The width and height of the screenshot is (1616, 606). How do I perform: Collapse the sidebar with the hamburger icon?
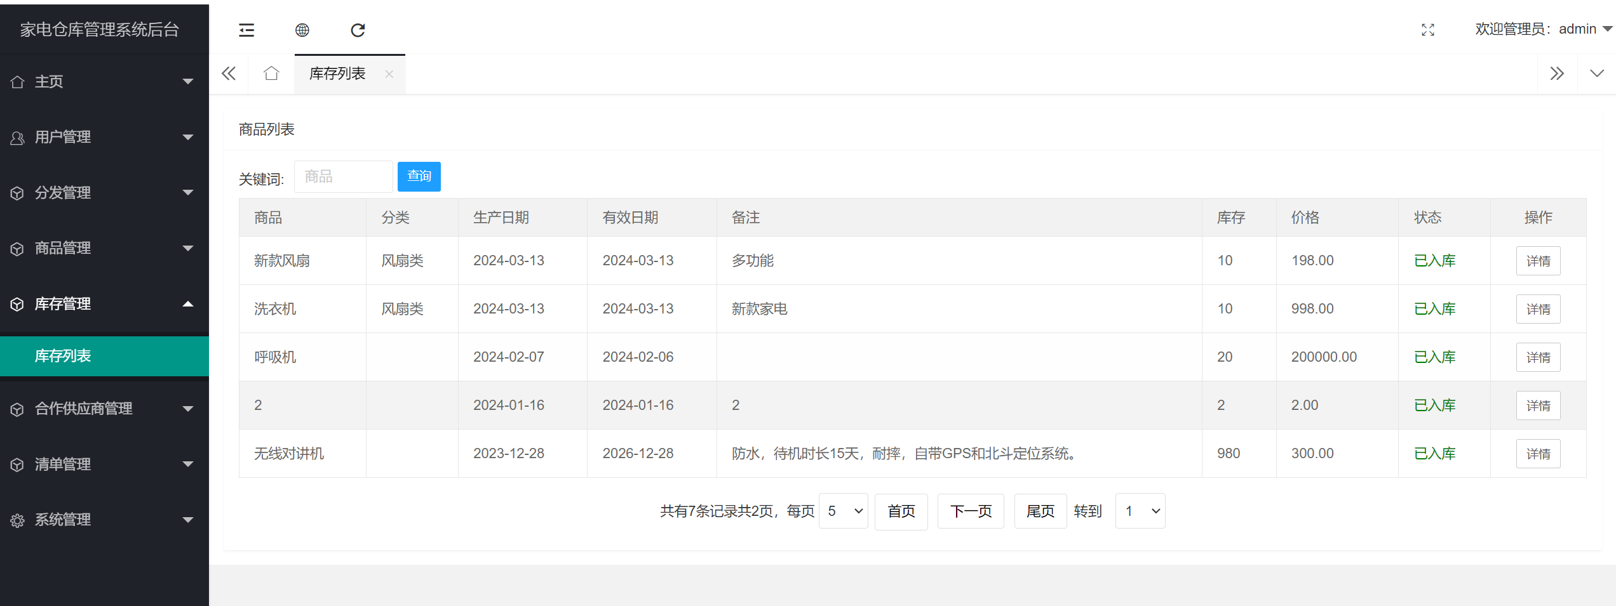(x=246, y=29)
